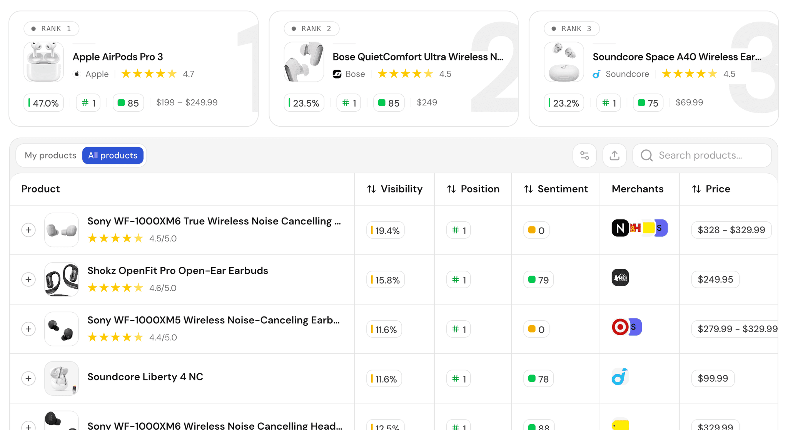
Task: Sort table by Sentiment column
Action: click(556, 189)
